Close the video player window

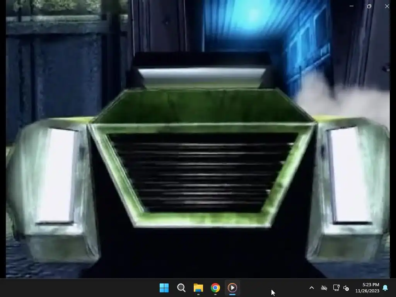pos(387,6)
